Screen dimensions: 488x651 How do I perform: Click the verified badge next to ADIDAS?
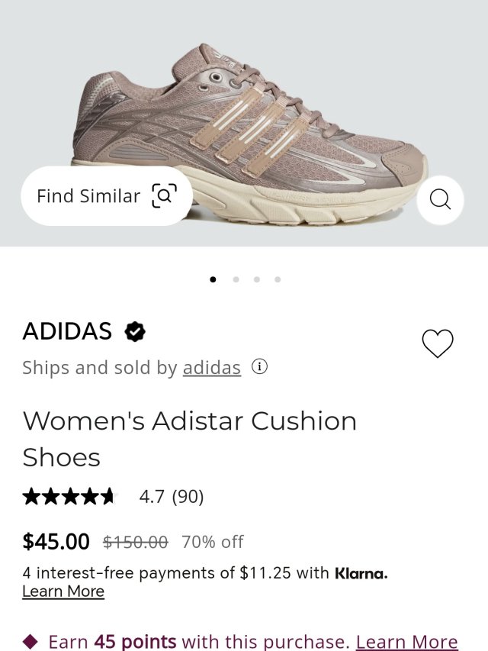[x=135, y=331]
